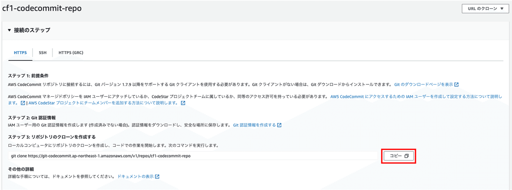
Task: Click the external-link icon after ドキュメントの表示
Action: point(157,176)
